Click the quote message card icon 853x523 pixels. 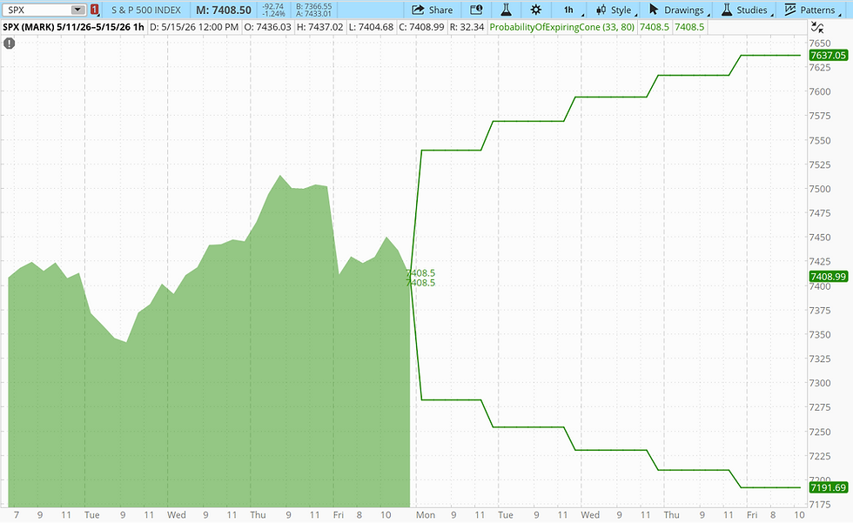point(476,10)
